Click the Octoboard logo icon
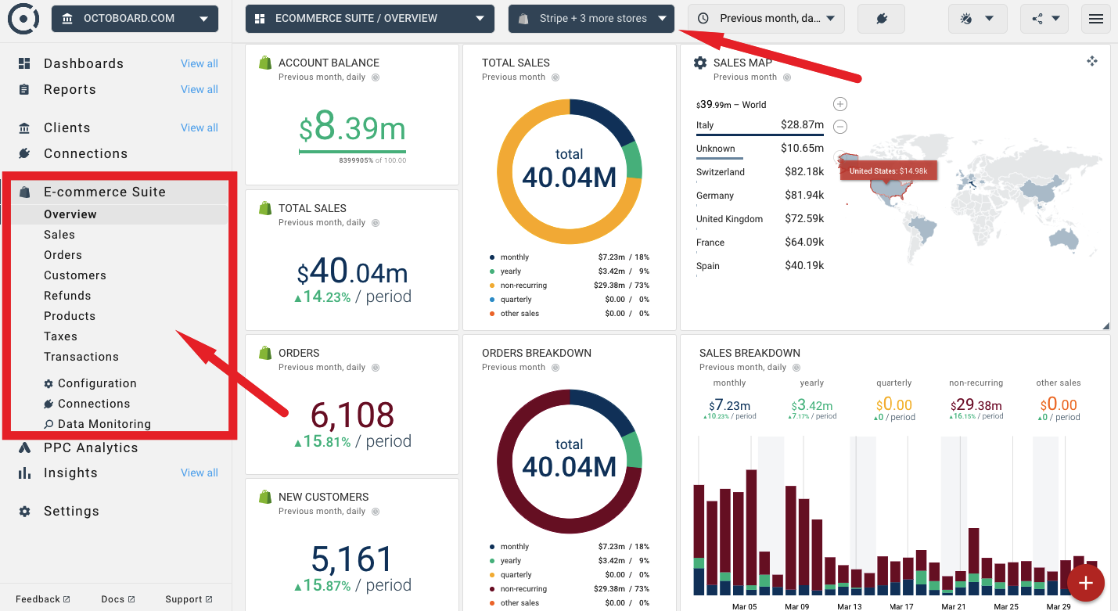Image resolution: width=1118 pixels, height=611 pixels. coord(23,19)
